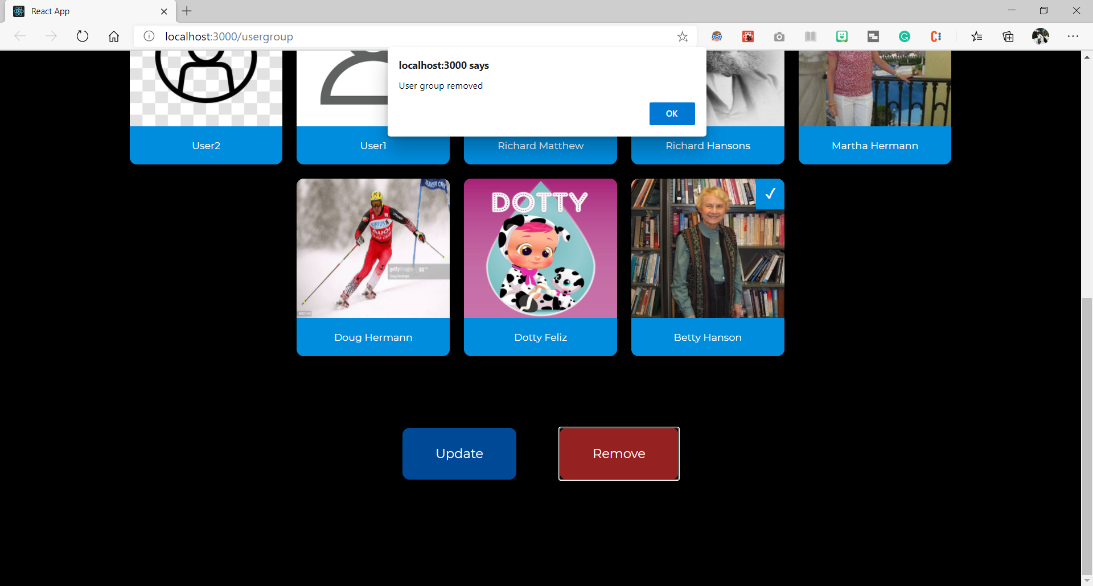Open the dark window-layout extension icon

873,36
